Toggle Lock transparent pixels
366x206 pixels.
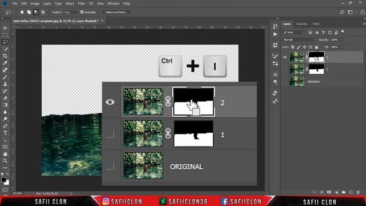pos(292,47)
